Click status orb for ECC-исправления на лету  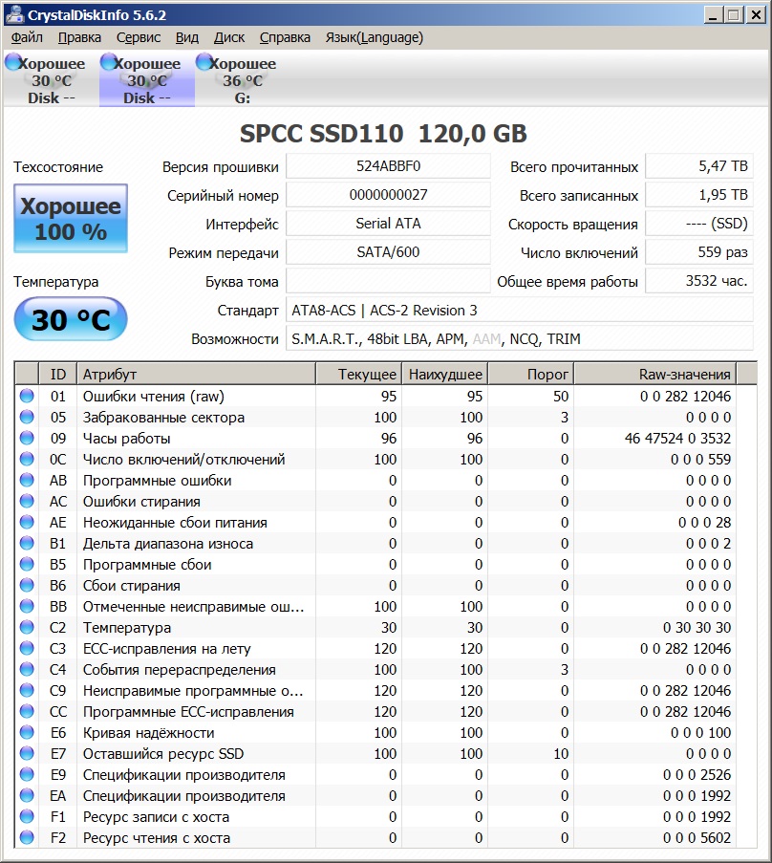[27, 648]
